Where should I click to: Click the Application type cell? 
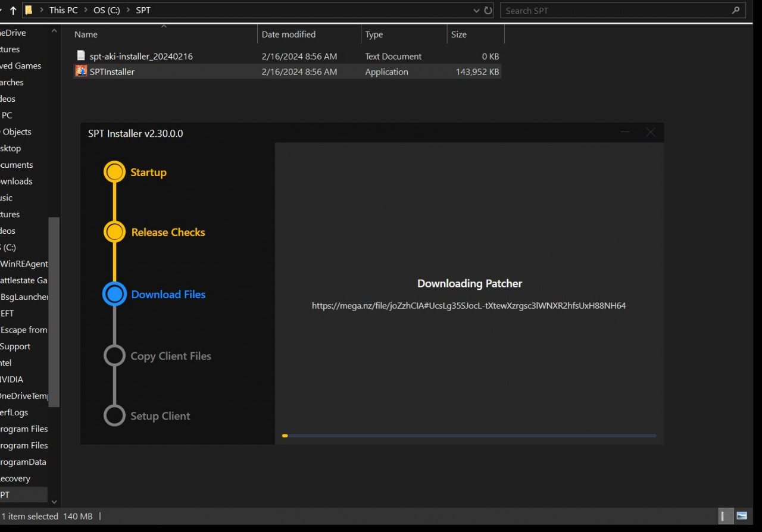[x=387, y=72]
